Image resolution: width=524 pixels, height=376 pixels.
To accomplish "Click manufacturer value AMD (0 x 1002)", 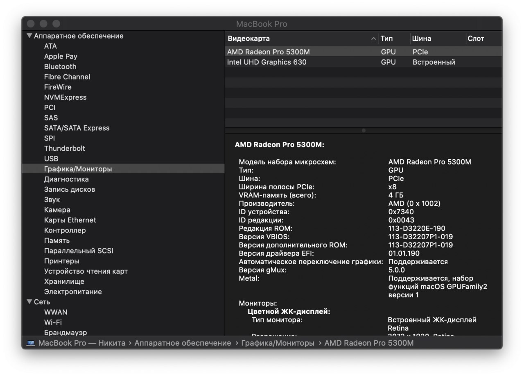I will click(414, 203).
